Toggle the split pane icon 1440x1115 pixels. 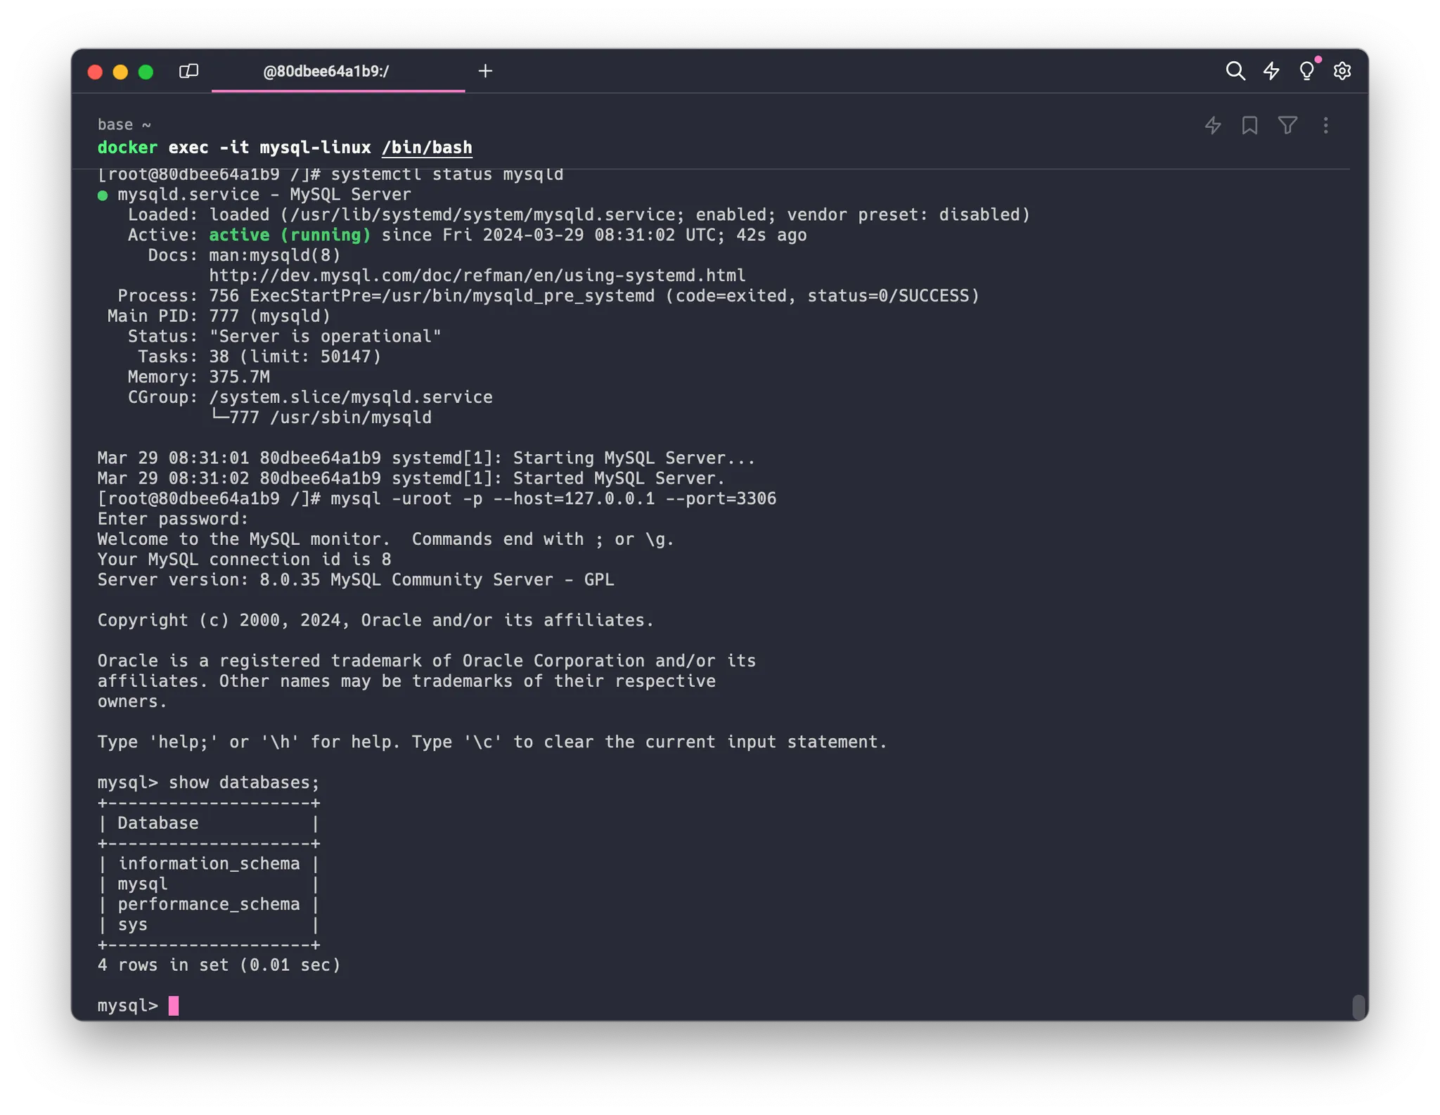(x=188, y=71)
